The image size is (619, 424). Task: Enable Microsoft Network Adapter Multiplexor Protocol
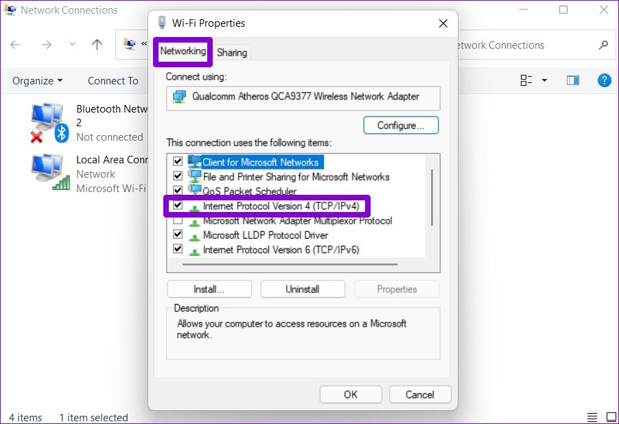(x=178, y=220)
